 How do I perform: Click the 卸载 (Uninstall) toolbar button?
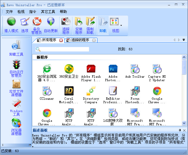[103, 25]
